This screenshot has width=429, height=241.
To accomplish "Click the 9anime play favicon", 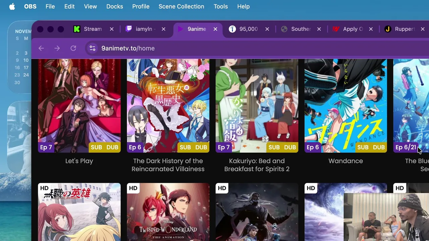I will pyautogui.click(x=180, y=29).
